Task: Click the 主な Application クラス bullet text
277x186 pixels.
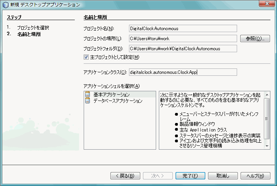Action: coord(203,130)
